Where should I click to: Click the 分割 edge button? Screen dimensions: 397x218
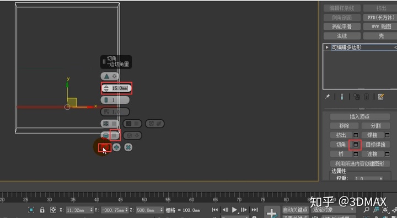[375, 126]
